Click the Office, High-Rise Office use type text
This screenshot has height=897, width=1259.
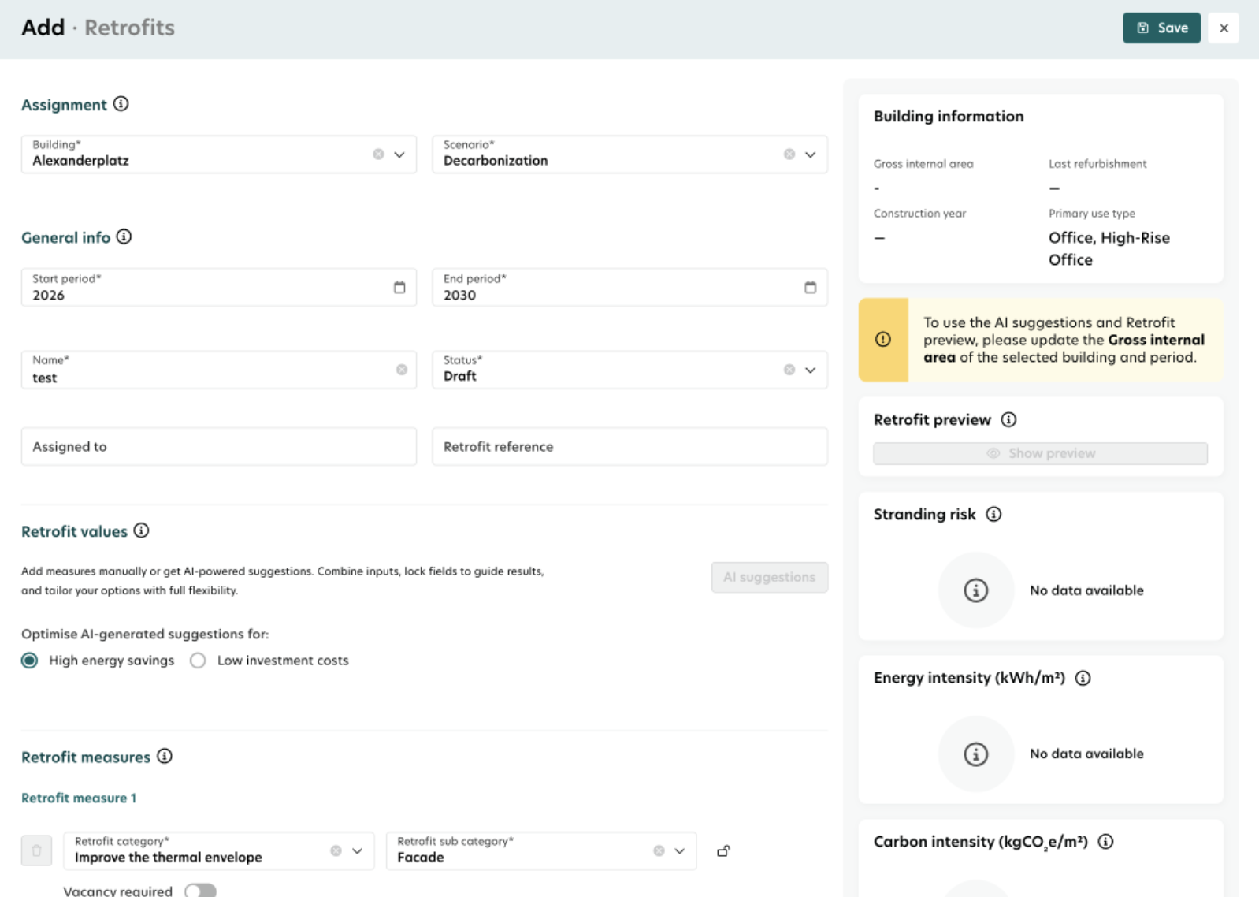pyautogui.click(x=1109, y=248)
